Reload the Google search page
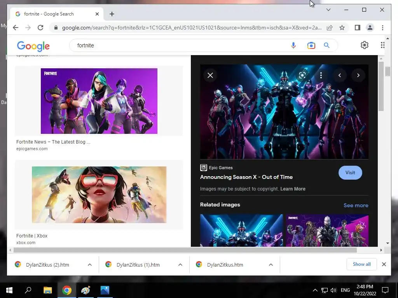398x298 pixels. tap(40, 28)
